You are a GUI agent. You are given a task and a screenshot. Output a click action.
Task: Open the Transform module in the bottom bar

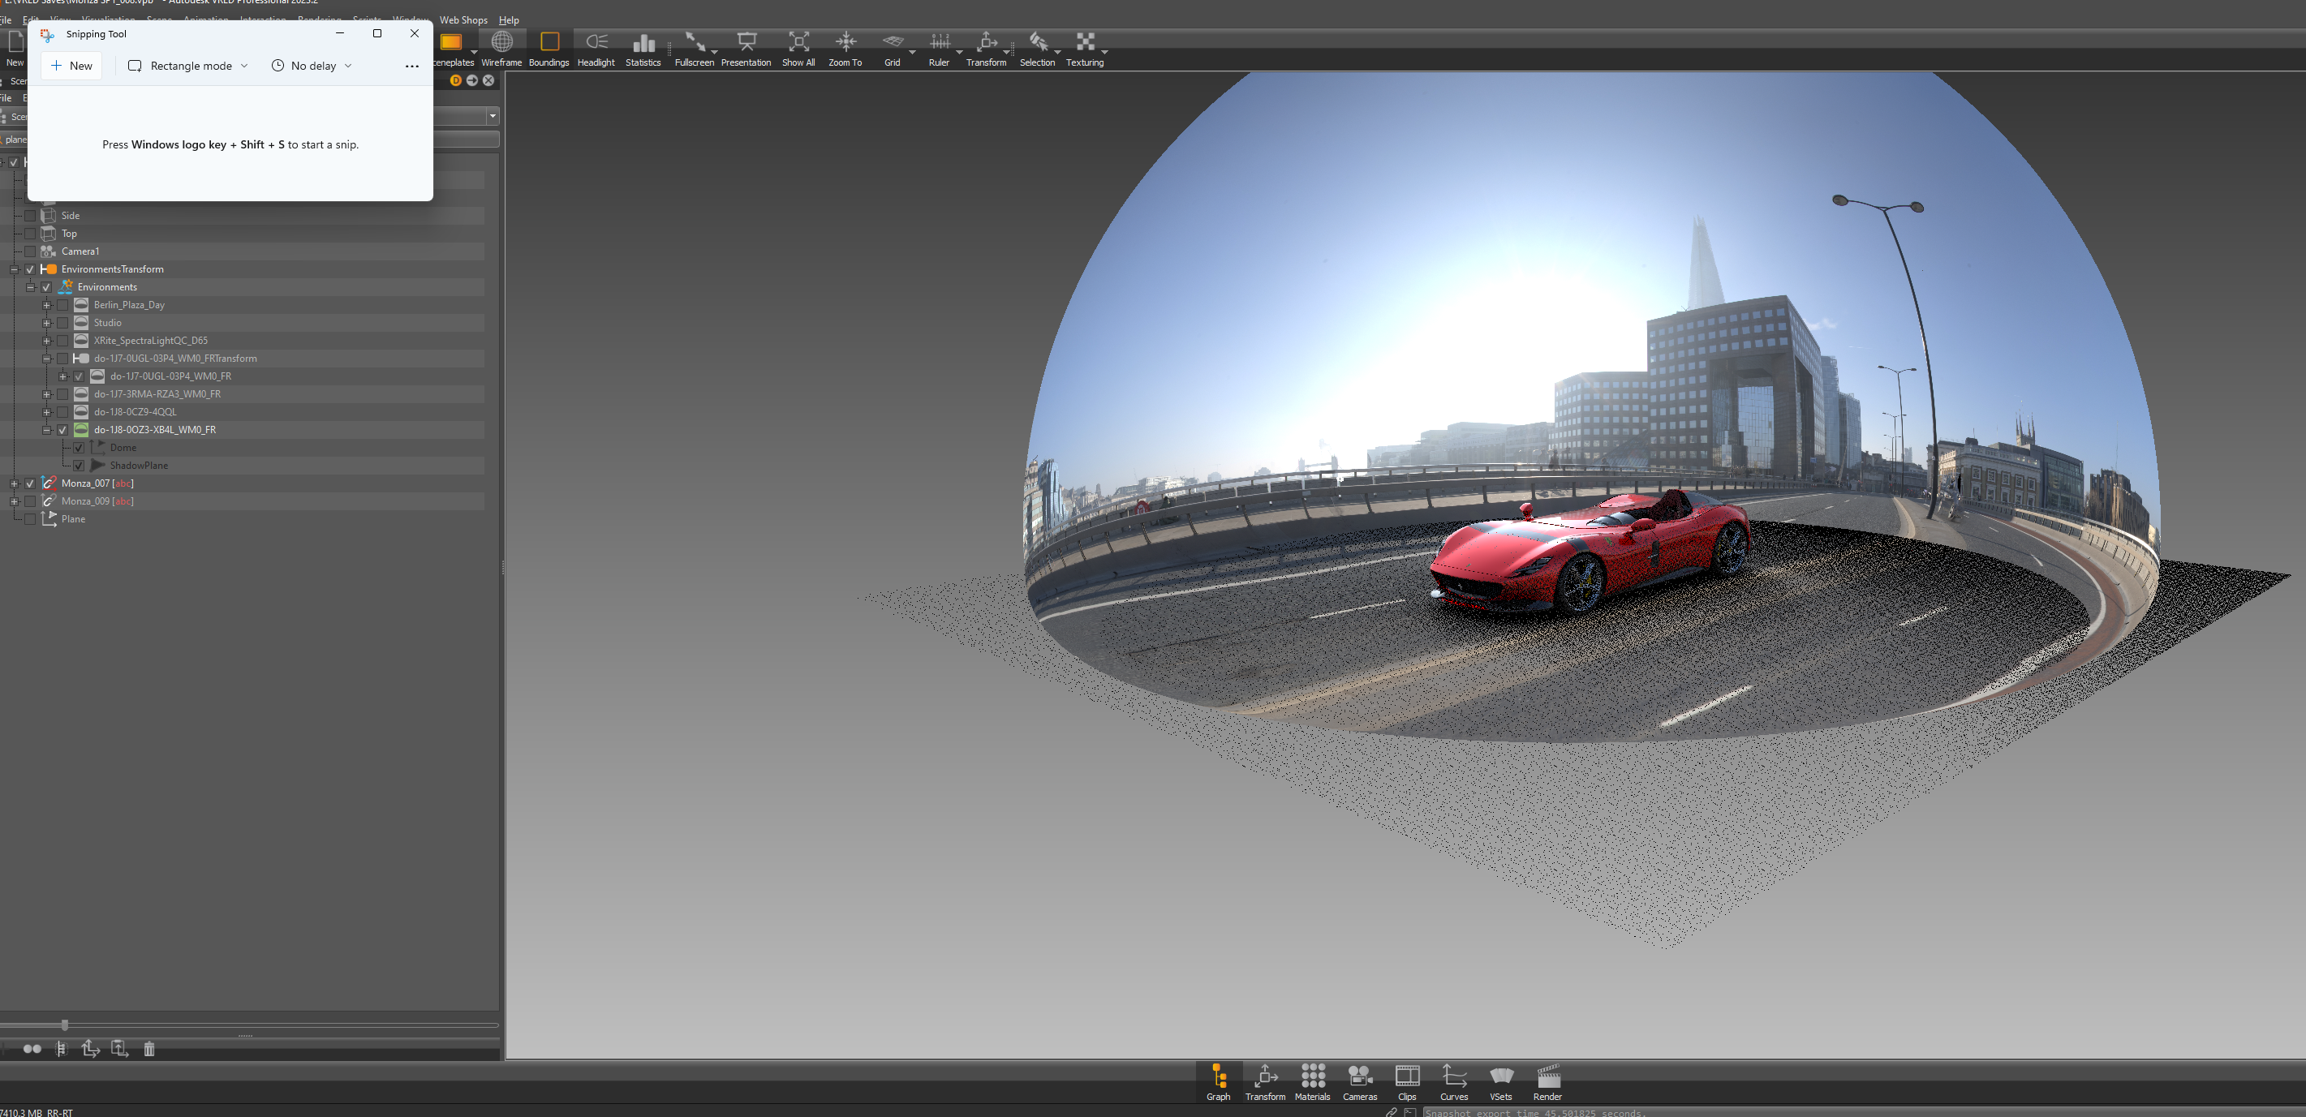tap(1265, 1081)
